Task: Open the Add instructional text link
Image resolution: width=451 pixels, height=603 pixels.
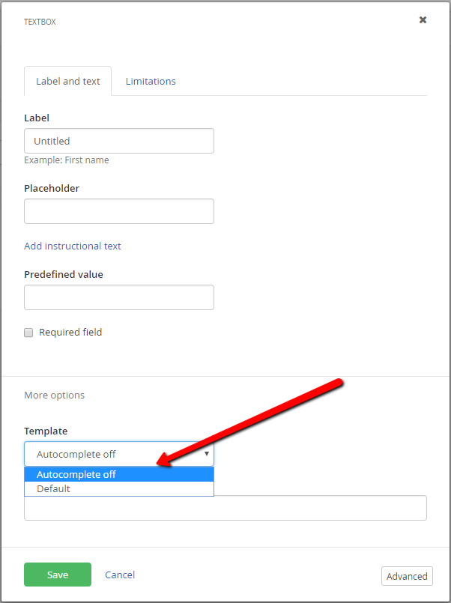Action: 73,246
